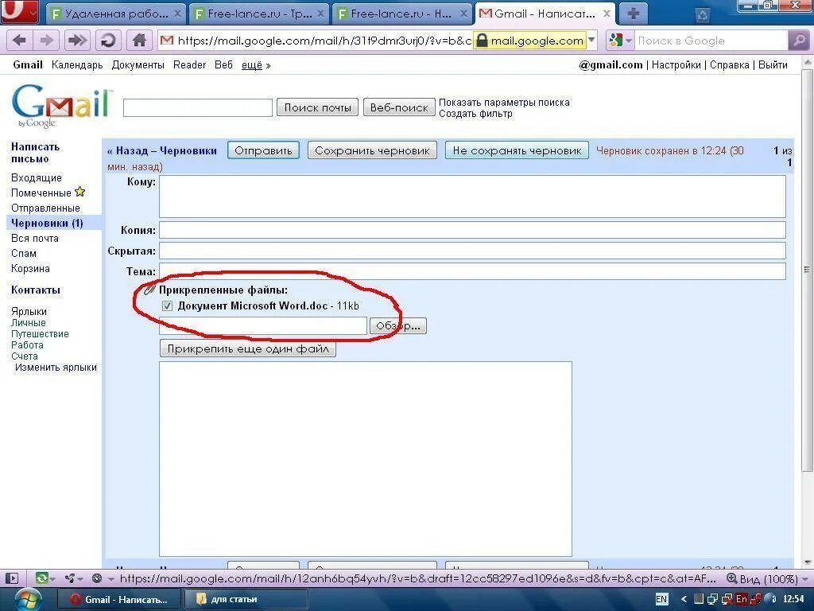Viewport: 814px width, 611px height.
Task: Expand the ещё » Google services menu
Action: [x=256, y=65]
